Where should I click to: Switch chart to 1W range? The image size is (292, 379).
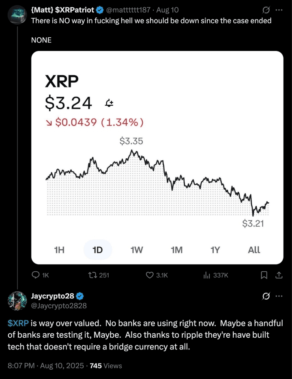coord(137,250)
